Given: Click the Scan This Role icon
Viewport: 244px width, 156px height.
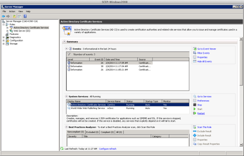Looking at the screenshot, I should tap(195, 127).
